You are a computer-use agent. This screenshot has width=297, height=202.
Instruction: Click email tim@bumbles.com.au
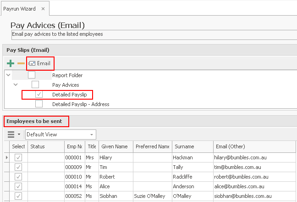coord(237,167)
